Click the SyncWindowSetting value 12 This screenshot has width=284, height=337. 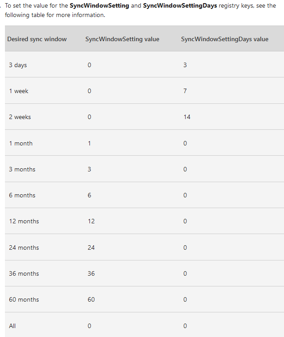(x=91, y=221)
